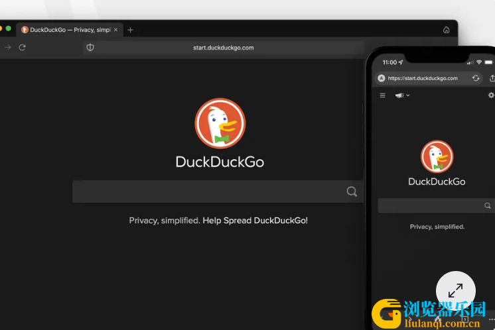Viewport: 495px width, 330px height.
Task: Tap the phone search magnifier icon
Action: tap(488, 205)
